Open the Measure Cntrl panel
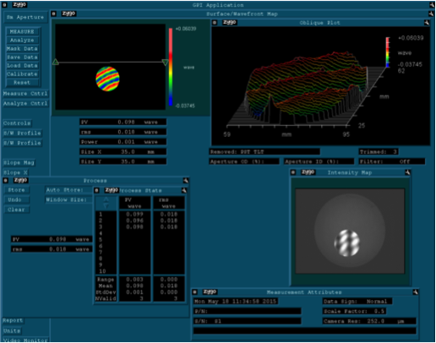 (25, 94)
